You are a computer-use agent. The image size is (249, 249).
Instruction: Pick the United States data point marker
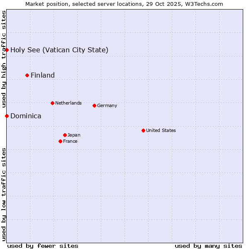[143, 130]
